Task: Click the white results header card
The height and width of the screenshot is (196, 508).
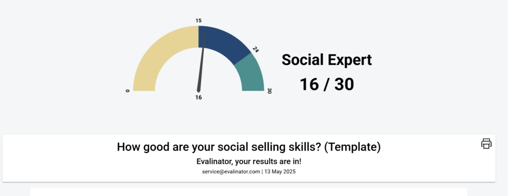Action: [249, 158]
